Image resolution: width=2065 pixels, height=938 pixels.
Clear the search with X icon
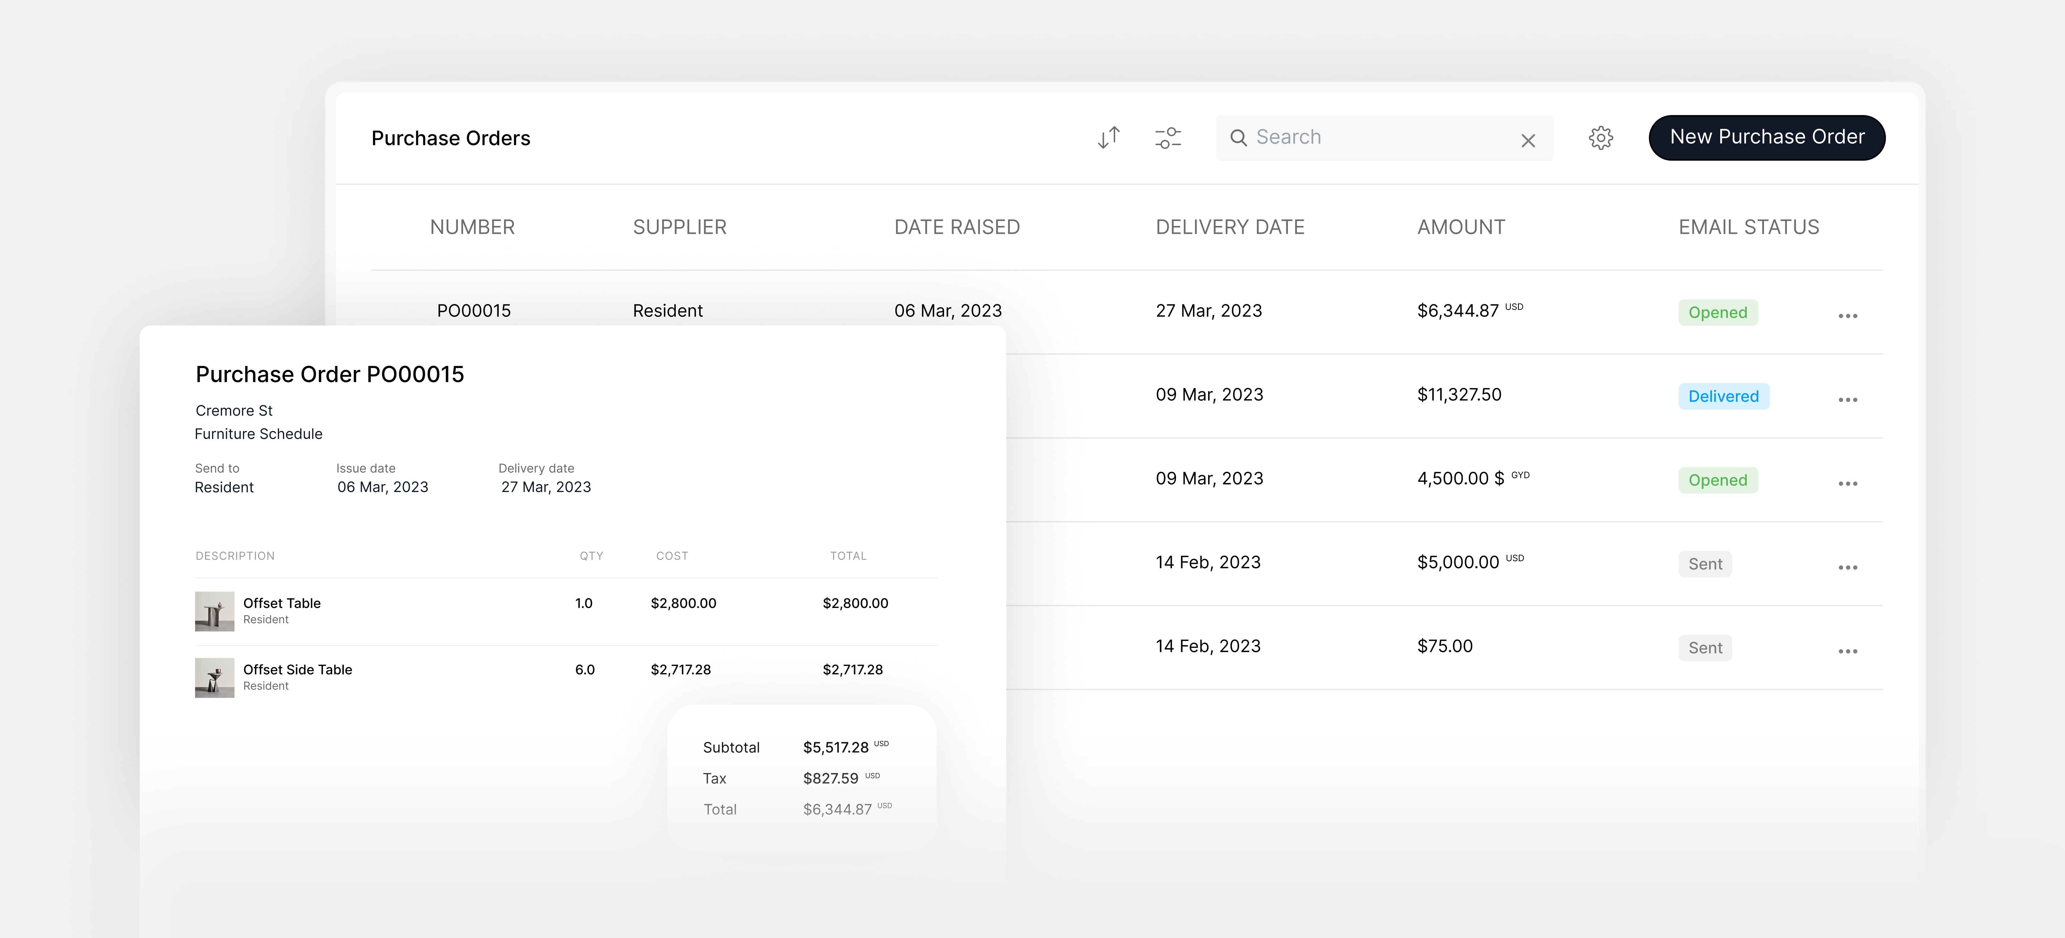(x=1528, y=141)
